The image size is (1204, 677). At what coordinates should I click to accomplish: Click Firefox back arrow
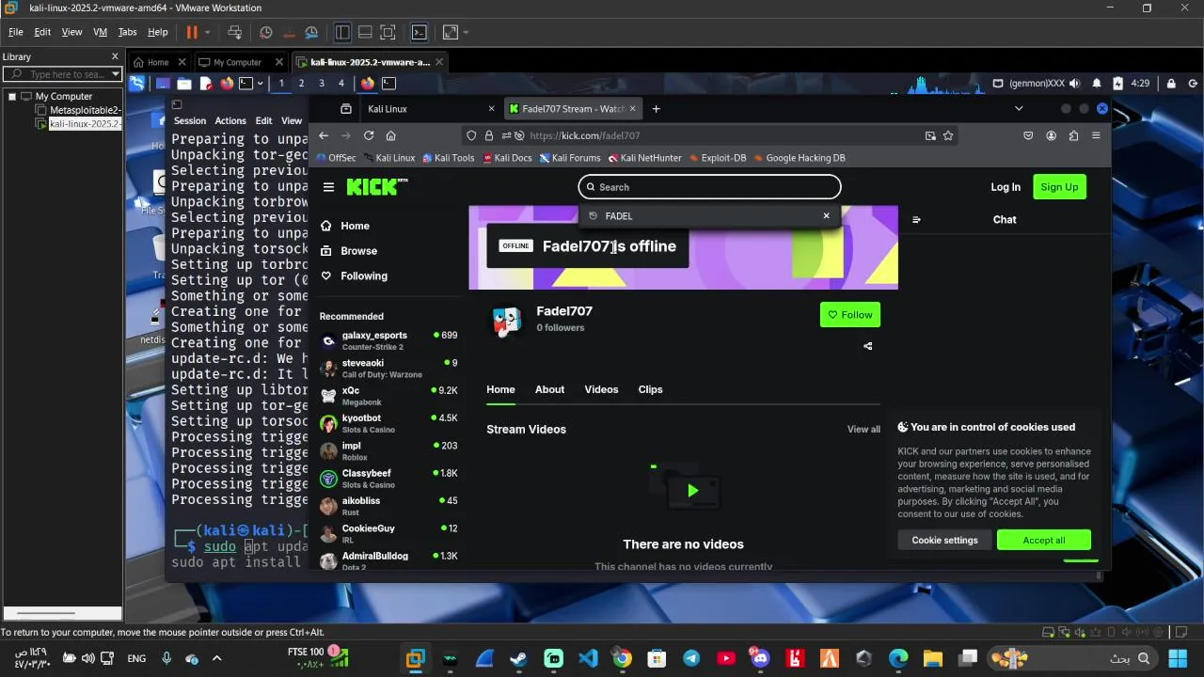324,135
